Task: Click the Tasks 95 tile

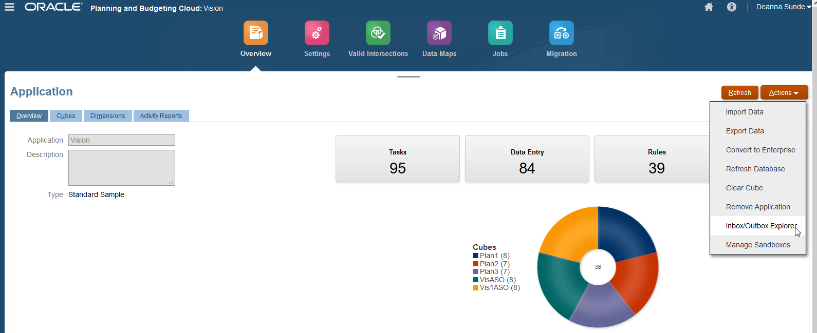Action: pos(398,159)
